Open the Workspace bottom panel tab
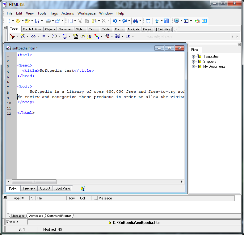244x235 pixels. (36, 216)
